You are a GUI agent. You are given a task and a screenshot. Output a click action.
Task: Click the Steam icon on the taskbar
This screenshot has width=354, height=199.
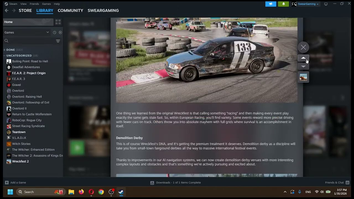click(121, 192)
